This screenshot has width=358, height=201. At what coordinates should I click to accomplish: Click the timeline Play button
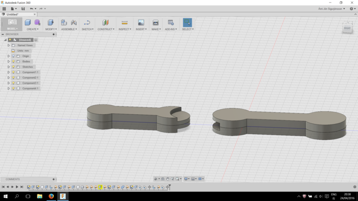(17, 187)
